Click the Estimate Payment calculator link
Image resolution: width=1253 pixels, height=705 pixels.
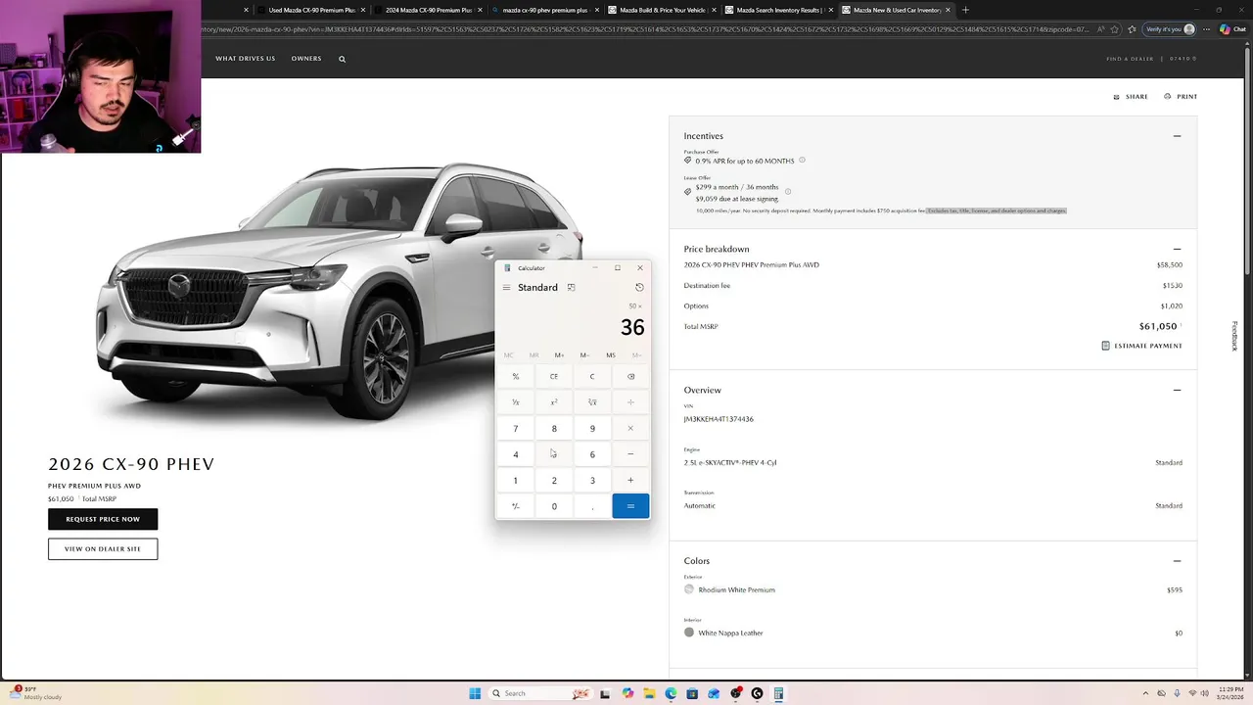point(1141,346)
